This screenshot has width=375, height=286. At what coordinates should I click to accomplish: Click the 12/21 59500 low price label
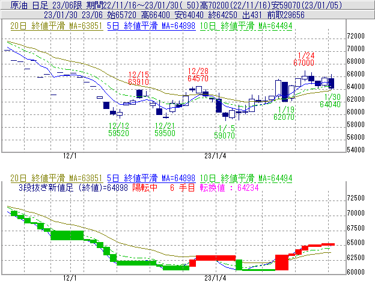[165, 129]
